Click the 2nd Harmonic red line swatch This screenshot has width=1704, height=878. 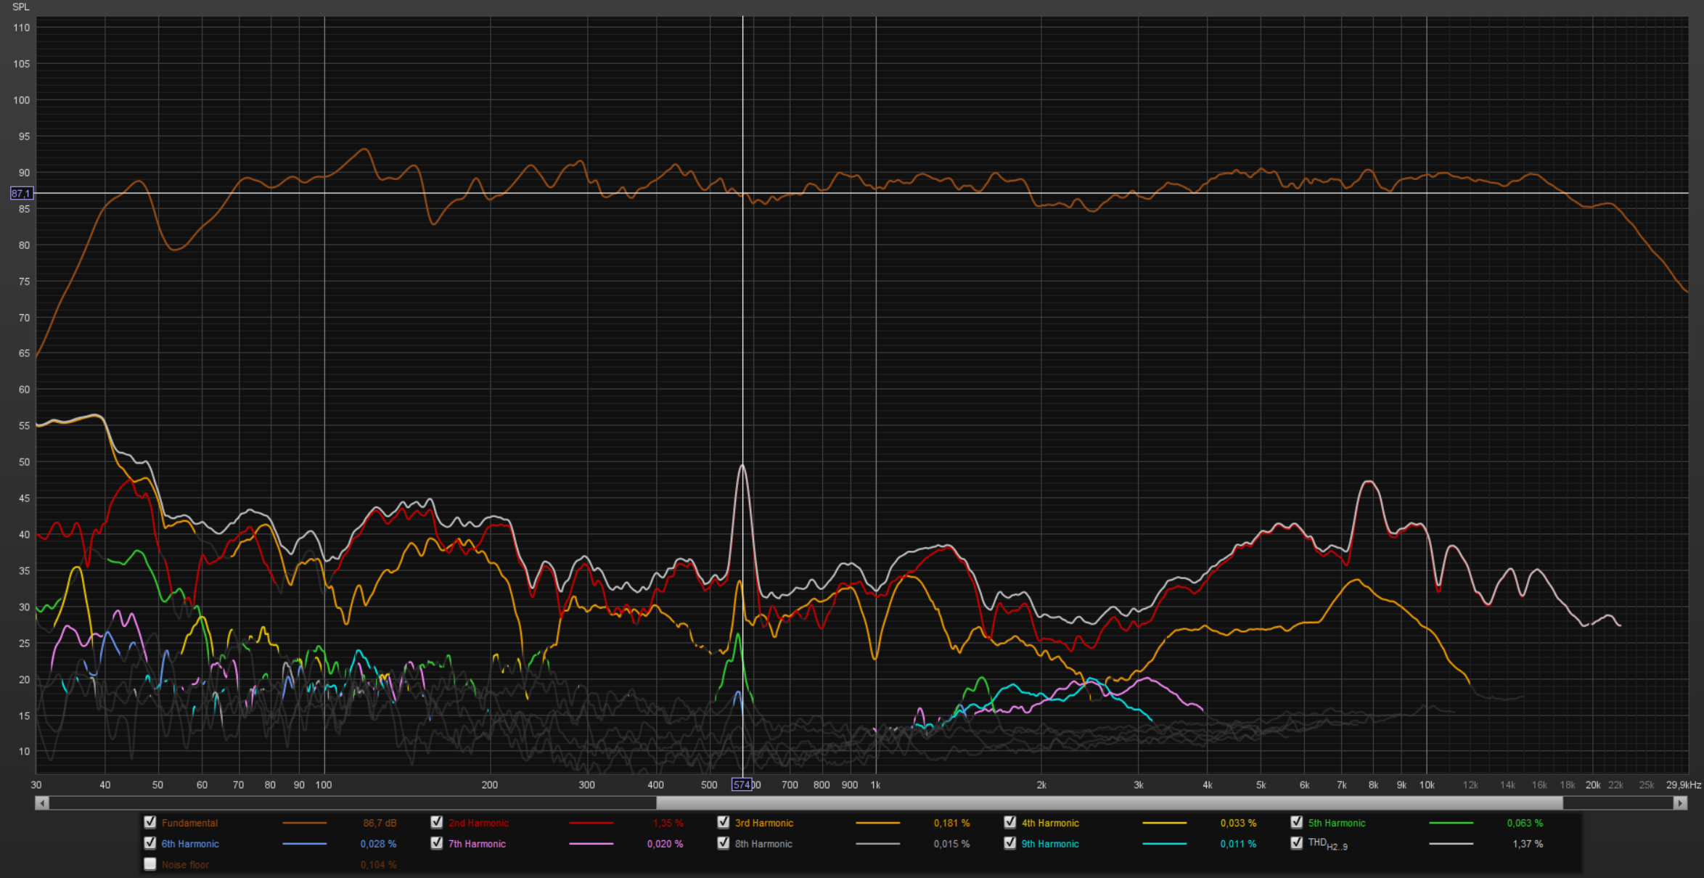pos(591,823)
